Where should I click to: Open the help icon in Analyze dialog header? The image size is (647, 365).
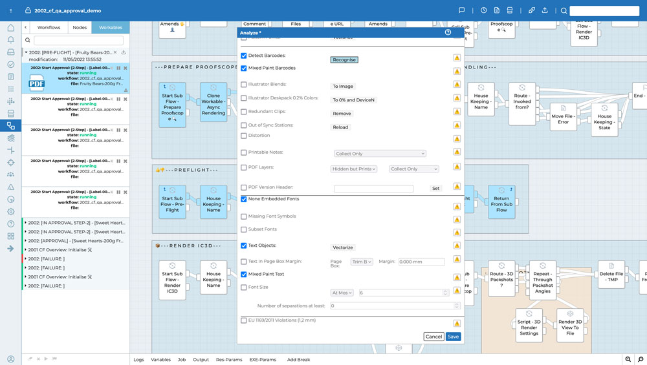click(x=448, y=32)
